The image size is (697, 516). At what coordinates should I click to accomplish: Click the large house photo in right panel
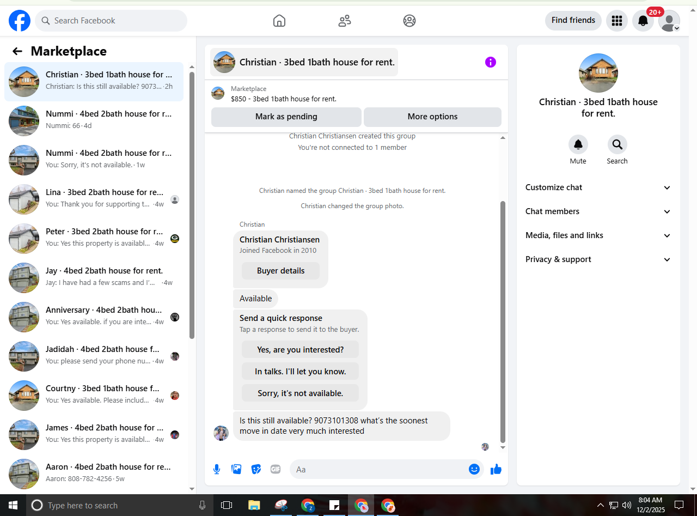point(598,73)
